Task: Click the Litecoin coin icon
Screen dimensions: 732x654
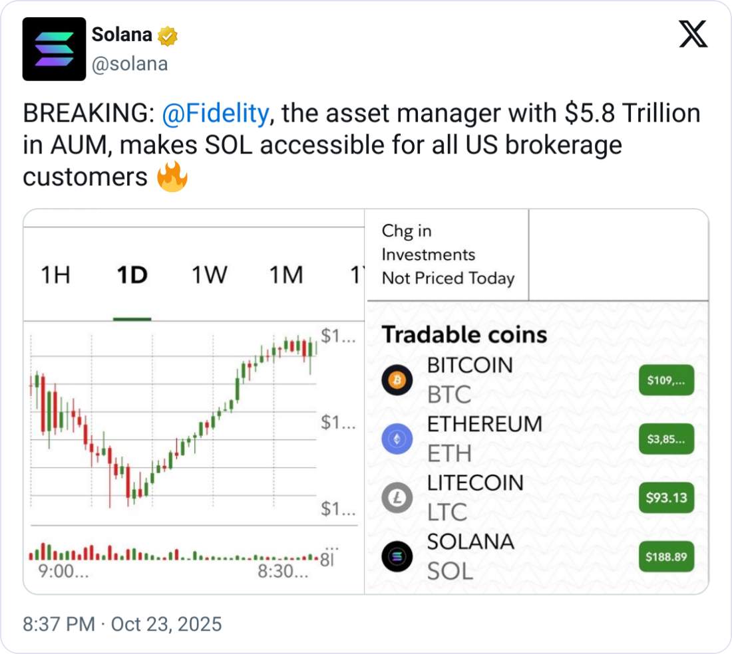Action: coord(397,497)
